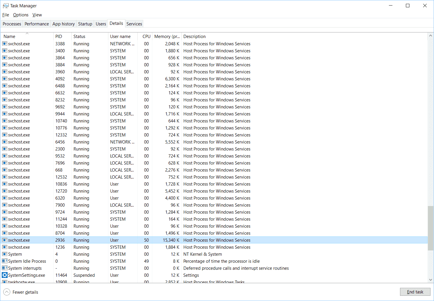Sort by the CPU column header
Screen dimensions: 434x301
[x=146, y=37]
